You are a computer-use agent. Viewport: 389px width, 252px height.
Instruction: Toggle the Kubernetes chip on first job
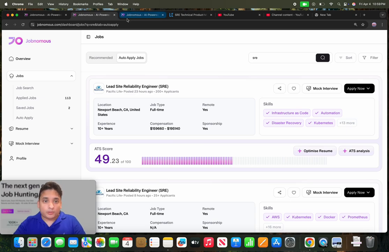pyautogui.click(x=320, y=123)
